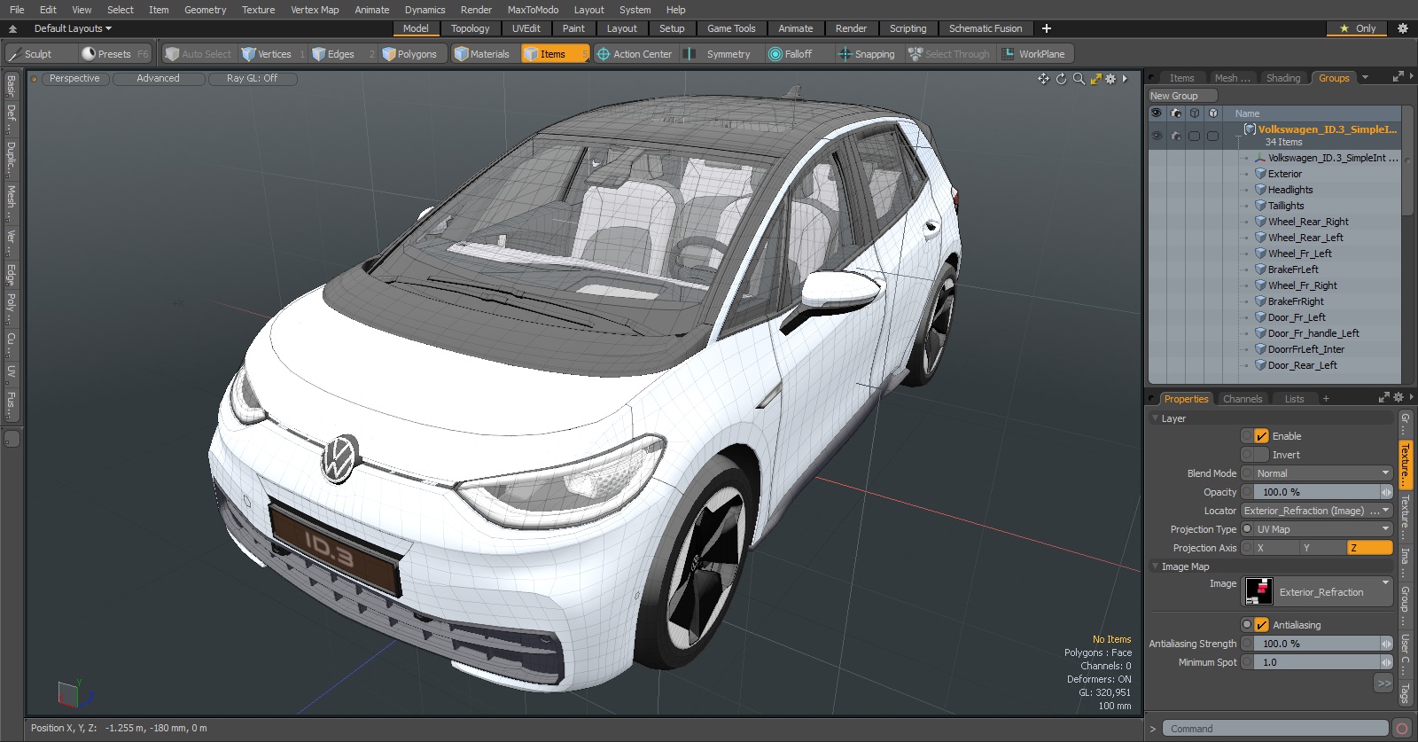Open the Perspective view type dropdown

pos(74,79)
